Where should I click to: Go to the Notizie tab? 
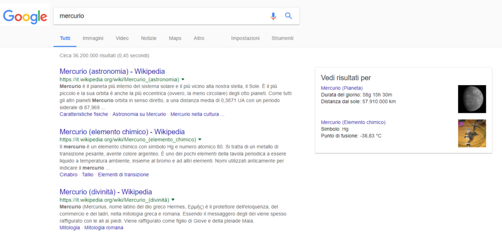click(149, 38)
